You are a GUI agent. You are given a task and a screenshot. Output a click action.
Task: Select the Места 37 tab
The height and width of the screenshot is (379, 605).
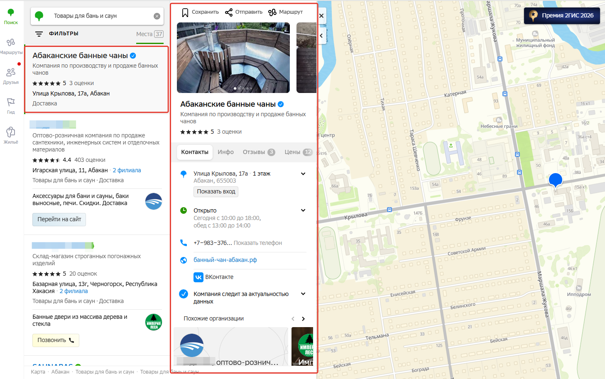[150, 34]
